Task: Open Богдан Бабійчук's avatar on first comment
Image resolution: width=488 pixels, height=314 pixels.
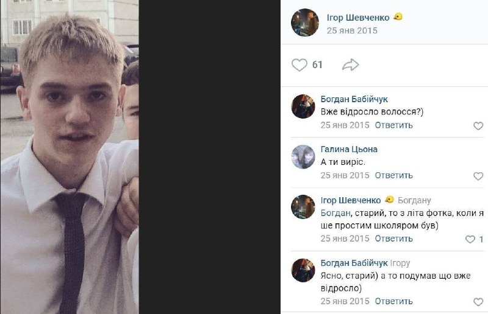Action: [x=303, y=106]
